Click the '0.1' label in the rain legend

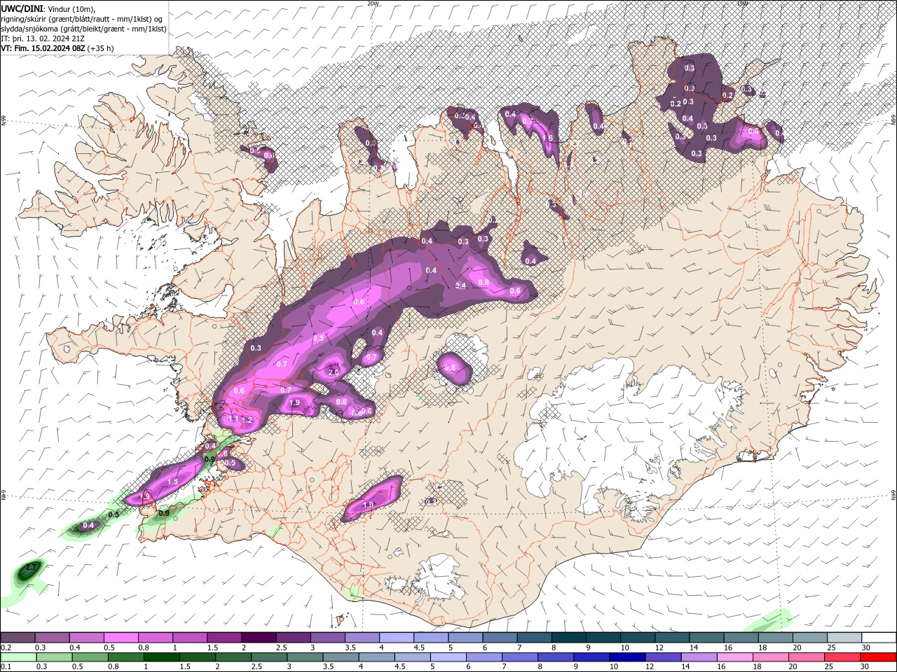tap(6, 666)
